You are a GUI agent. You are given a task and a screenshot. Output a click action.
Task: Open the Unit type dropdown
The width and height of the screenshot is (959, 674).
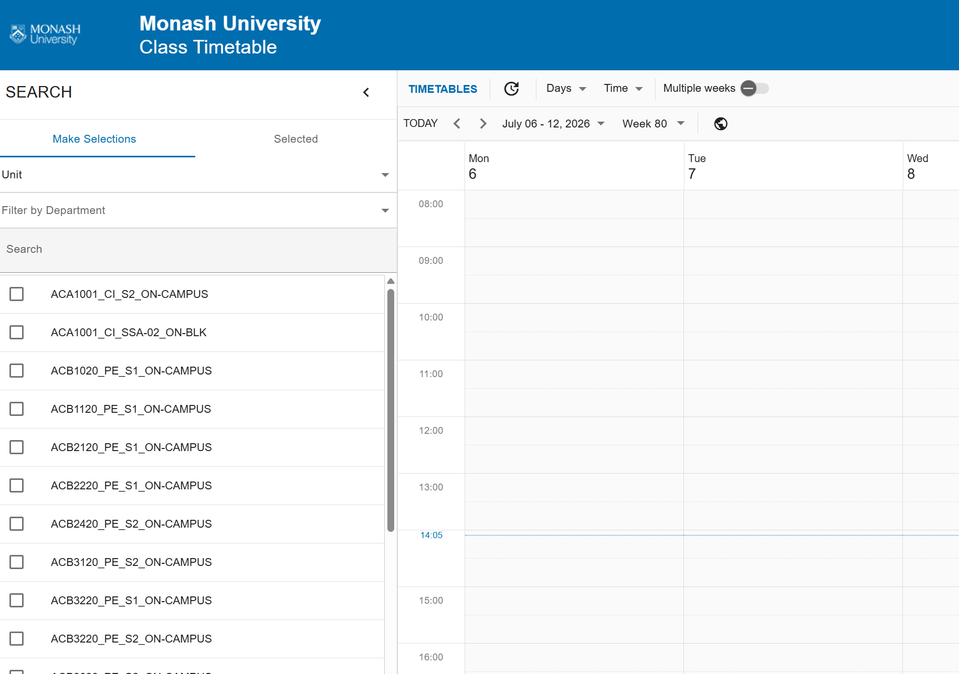tap(198, 175)
